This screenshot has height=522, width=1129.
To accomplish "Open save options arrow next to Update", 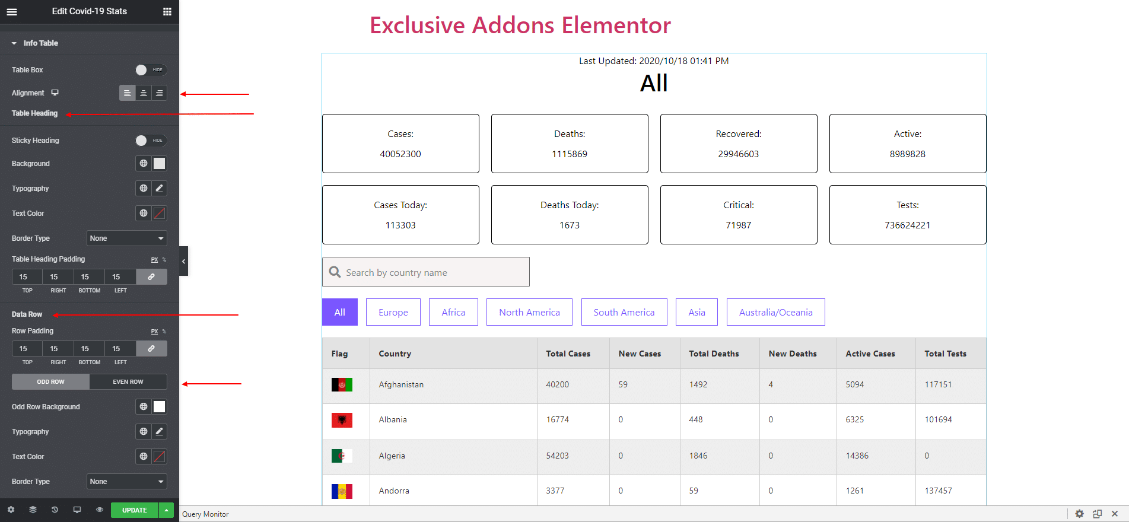I will click(x=167, y=510).
